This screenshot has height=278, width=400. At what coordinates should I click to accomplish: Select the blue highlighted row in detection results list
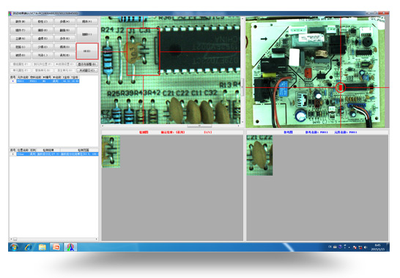pos(57,154)
